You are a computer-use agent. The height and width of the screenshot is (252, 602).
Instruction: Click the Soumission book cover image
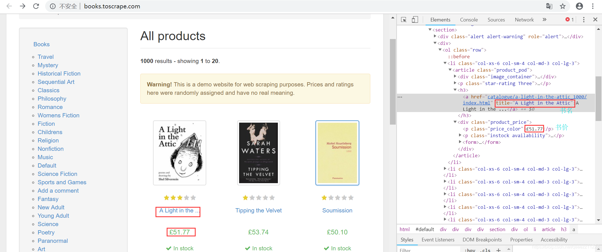337,153
